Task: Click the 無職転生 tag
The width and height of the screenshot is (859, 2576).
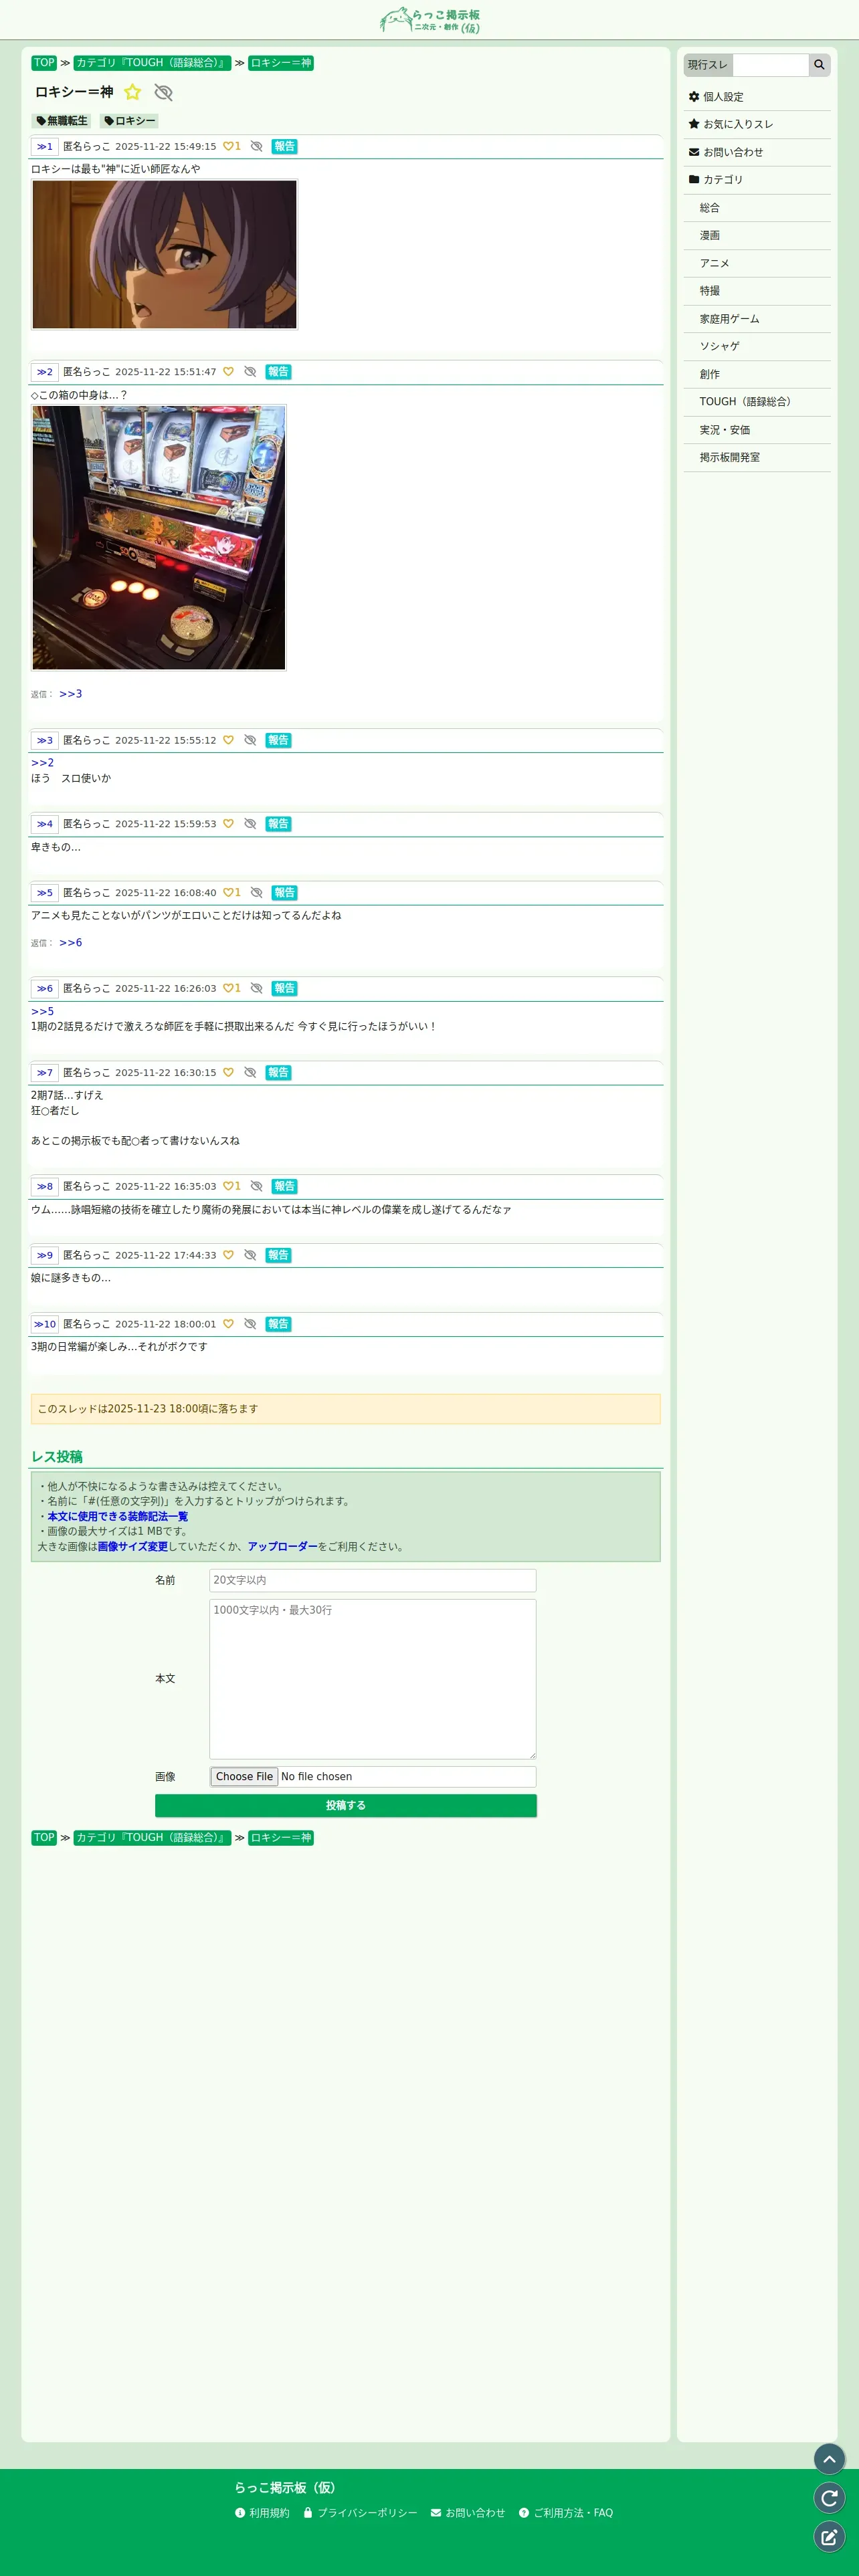Action: click(x=62, y=121)
